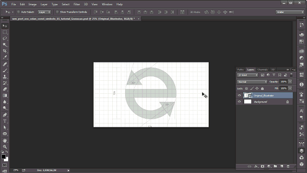Open the Filter menu

77,4
